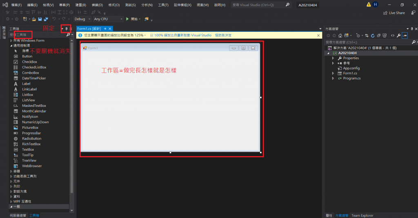
Task: Switch to the Team Explorer tab
Action: (x=362, y=215)
